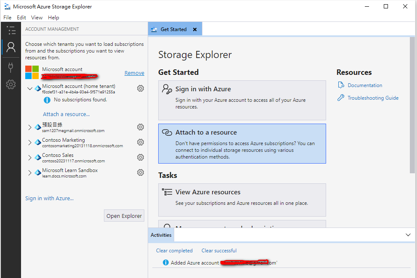Image resolution: width=417 pixels, height=278 pixels.
Task: Click the info icon beside No subscriptions found
Action: 47,100
